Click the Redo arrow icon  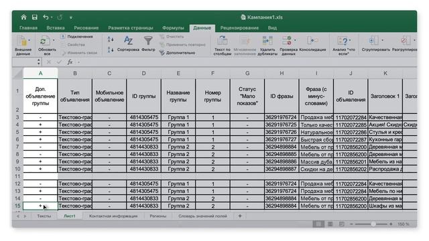pyautogui.click(x=60, y=17)
